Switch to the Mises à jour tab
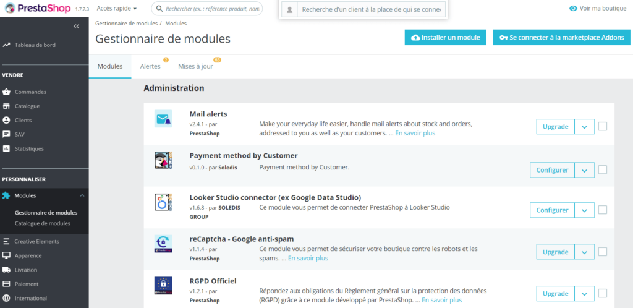The image size is (633, 308). (196, 66)
